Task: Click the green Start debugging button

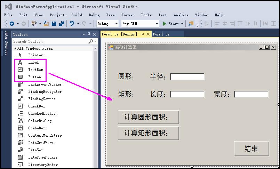Action: (x=171, y=24)
